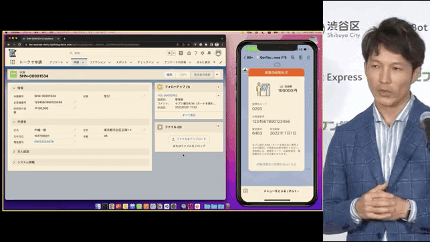Open the リアクション tab dropdown chevron
430x242 pixels.
click(x=110, y=62)
